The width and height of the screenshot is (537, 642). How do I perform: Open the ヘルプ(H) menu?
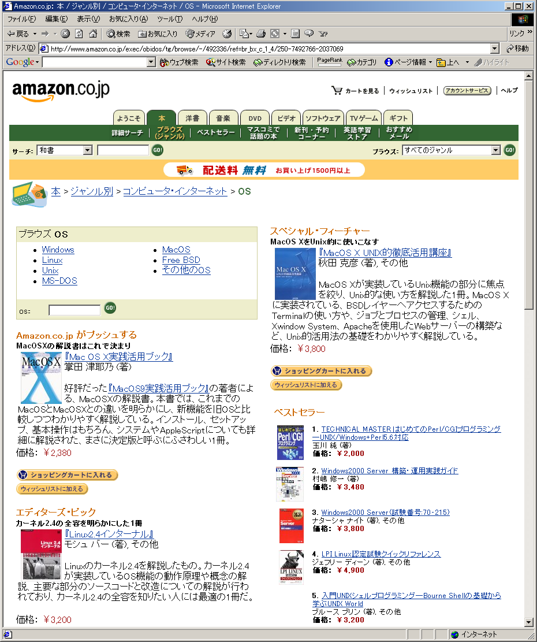pos(204,19)
